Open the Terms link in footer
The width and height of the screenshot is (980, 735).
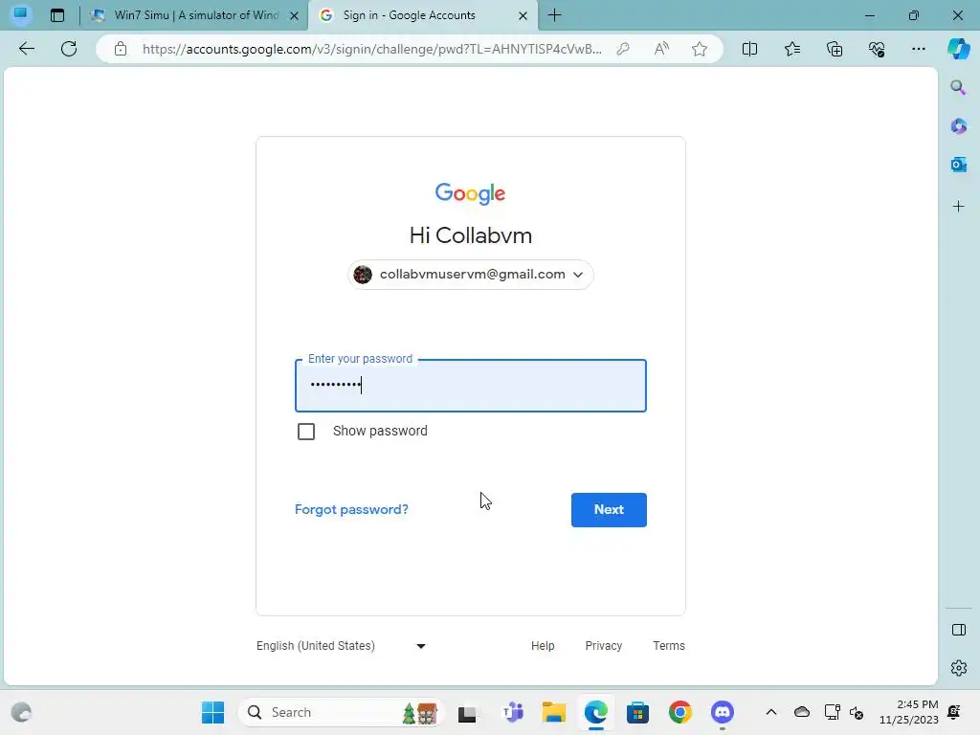[669, 646]
